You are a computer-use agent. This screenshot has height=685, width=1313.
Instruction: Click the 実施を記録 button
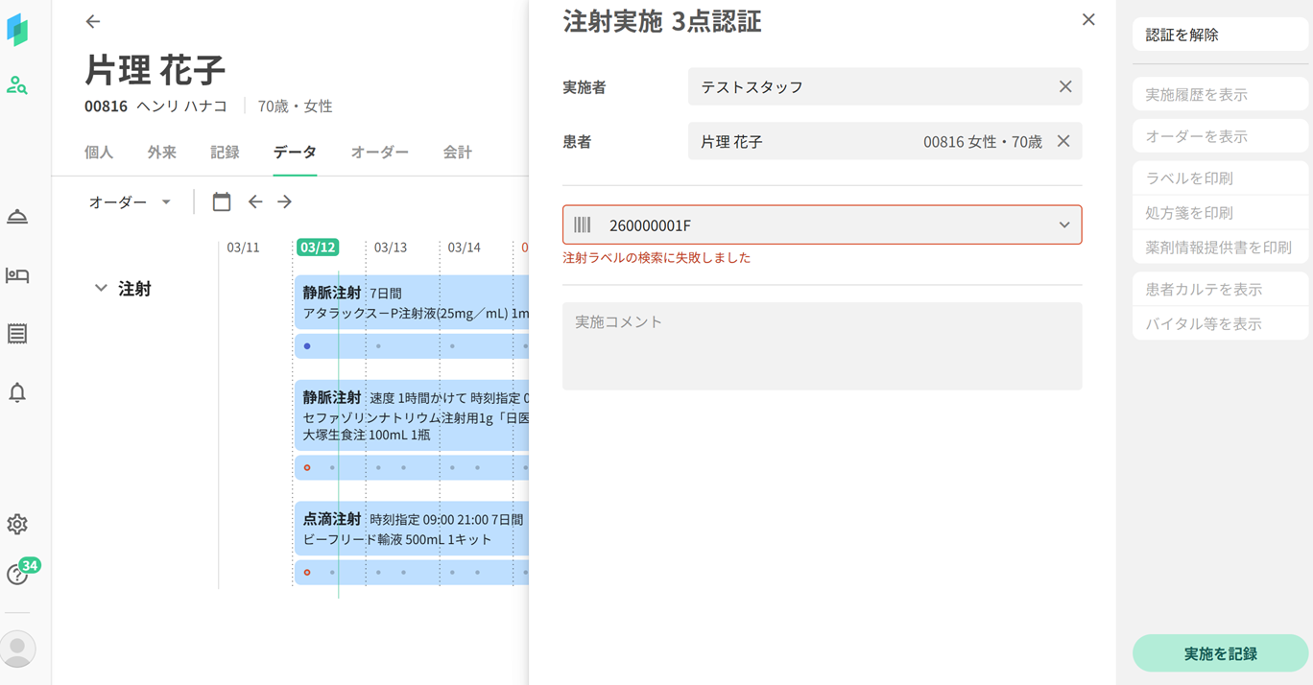(1219, 653)
